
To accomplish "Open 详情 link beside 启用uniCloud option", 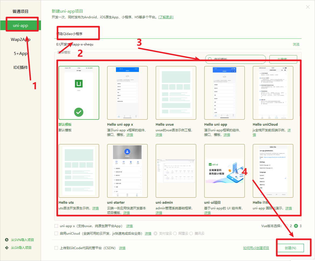I will (148, 233).
